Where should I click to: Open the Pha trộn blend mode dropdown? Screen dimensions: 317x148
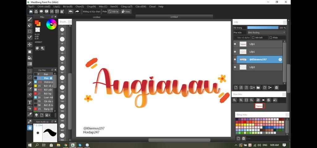tap(266, 32)
